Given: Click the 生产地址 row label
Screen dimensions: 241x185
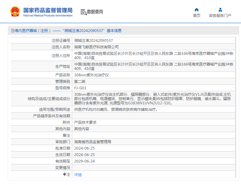Looking at the screenshot, I should [x=63, y=66].
